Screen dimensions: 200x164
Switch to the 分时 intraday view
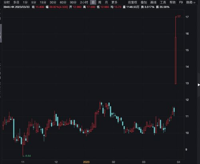[x=7, y=2]
